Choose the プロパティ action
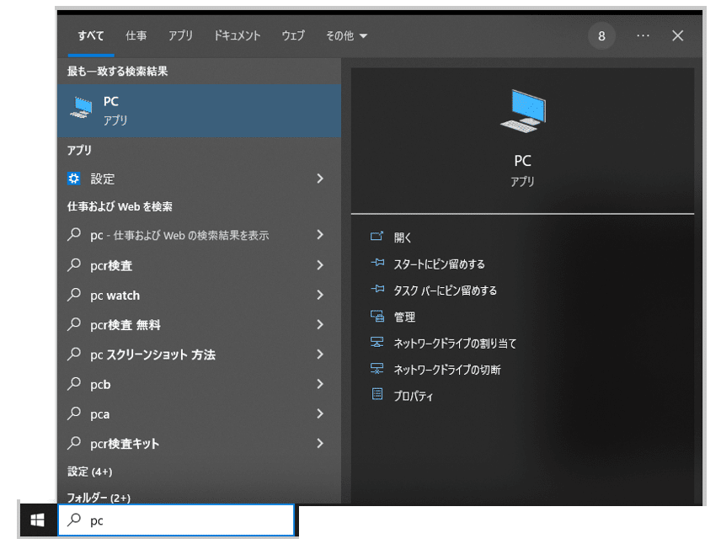Screen dimensions: 721x544 tap(414, 396)
